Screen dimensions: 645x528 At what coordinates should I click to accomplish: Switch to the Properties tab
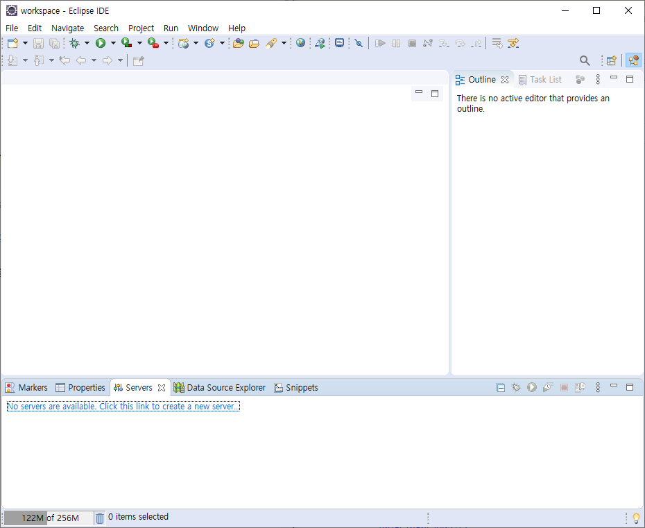(x=80, y=388)
